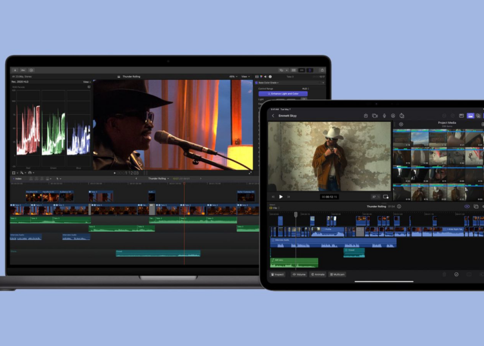Tap the Volume button on iPad
This screenshot has height=346, width=484.
(x=299, y=274)
